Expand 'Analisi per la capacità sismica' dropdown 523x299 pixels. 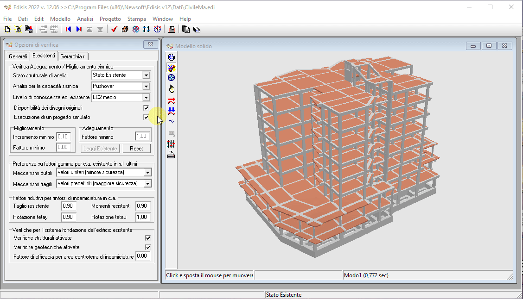click(146, 86)
